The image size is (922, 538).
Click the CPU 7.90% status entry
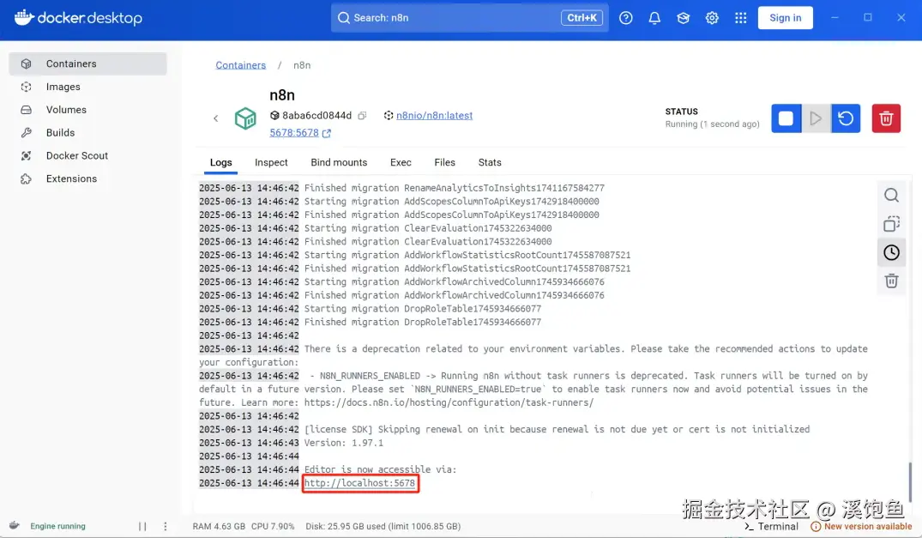273,526
